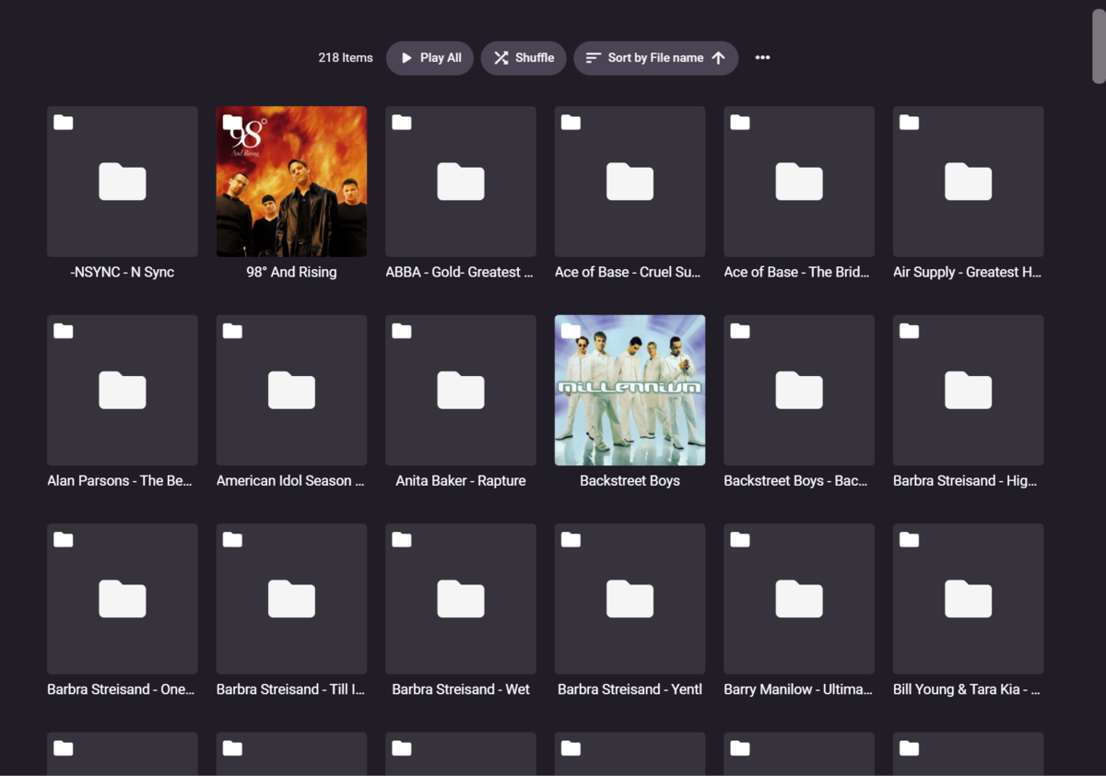The width and height of the screenshot is (1106, 776).
Task: Open the 98° And Rising album cover
Action: tap(291, 182)
